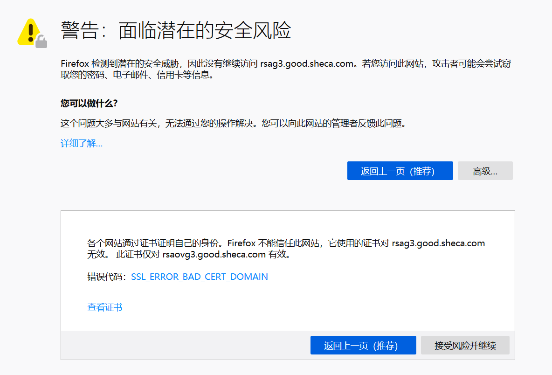Viewport: 552px width, 375px height.
Task: Click 接受风险并继续 button
Action: pos(465,345)
